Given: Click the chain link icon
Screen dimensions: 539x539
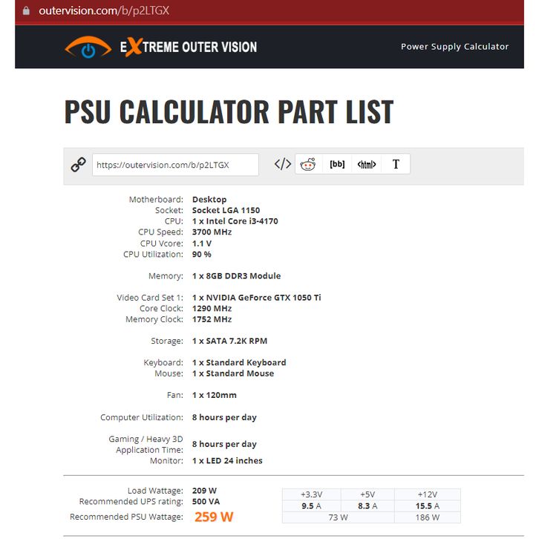Looking at the screenshot, I should click(x=79, y=165).
